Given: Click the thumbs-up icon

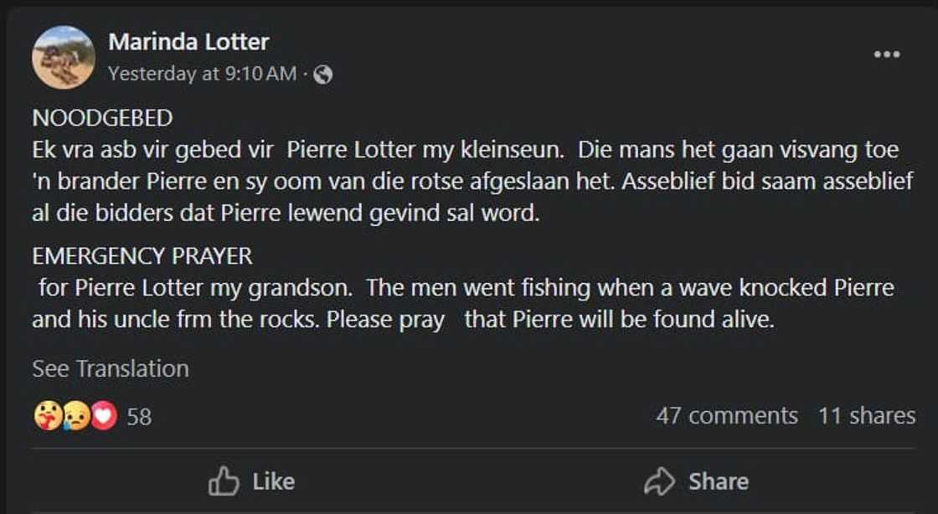Looking at the screenshot, I should (224, 481).
